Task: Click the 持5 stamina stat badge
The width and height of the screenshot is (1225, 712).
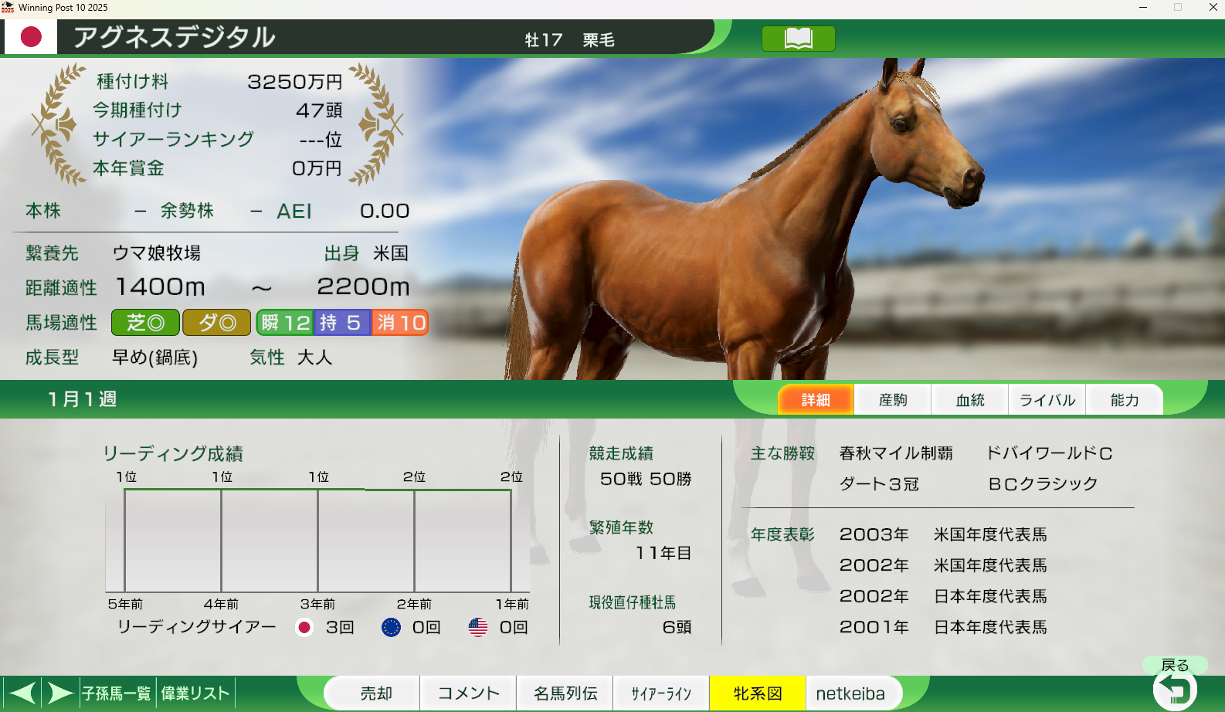Action: point(342,323)
